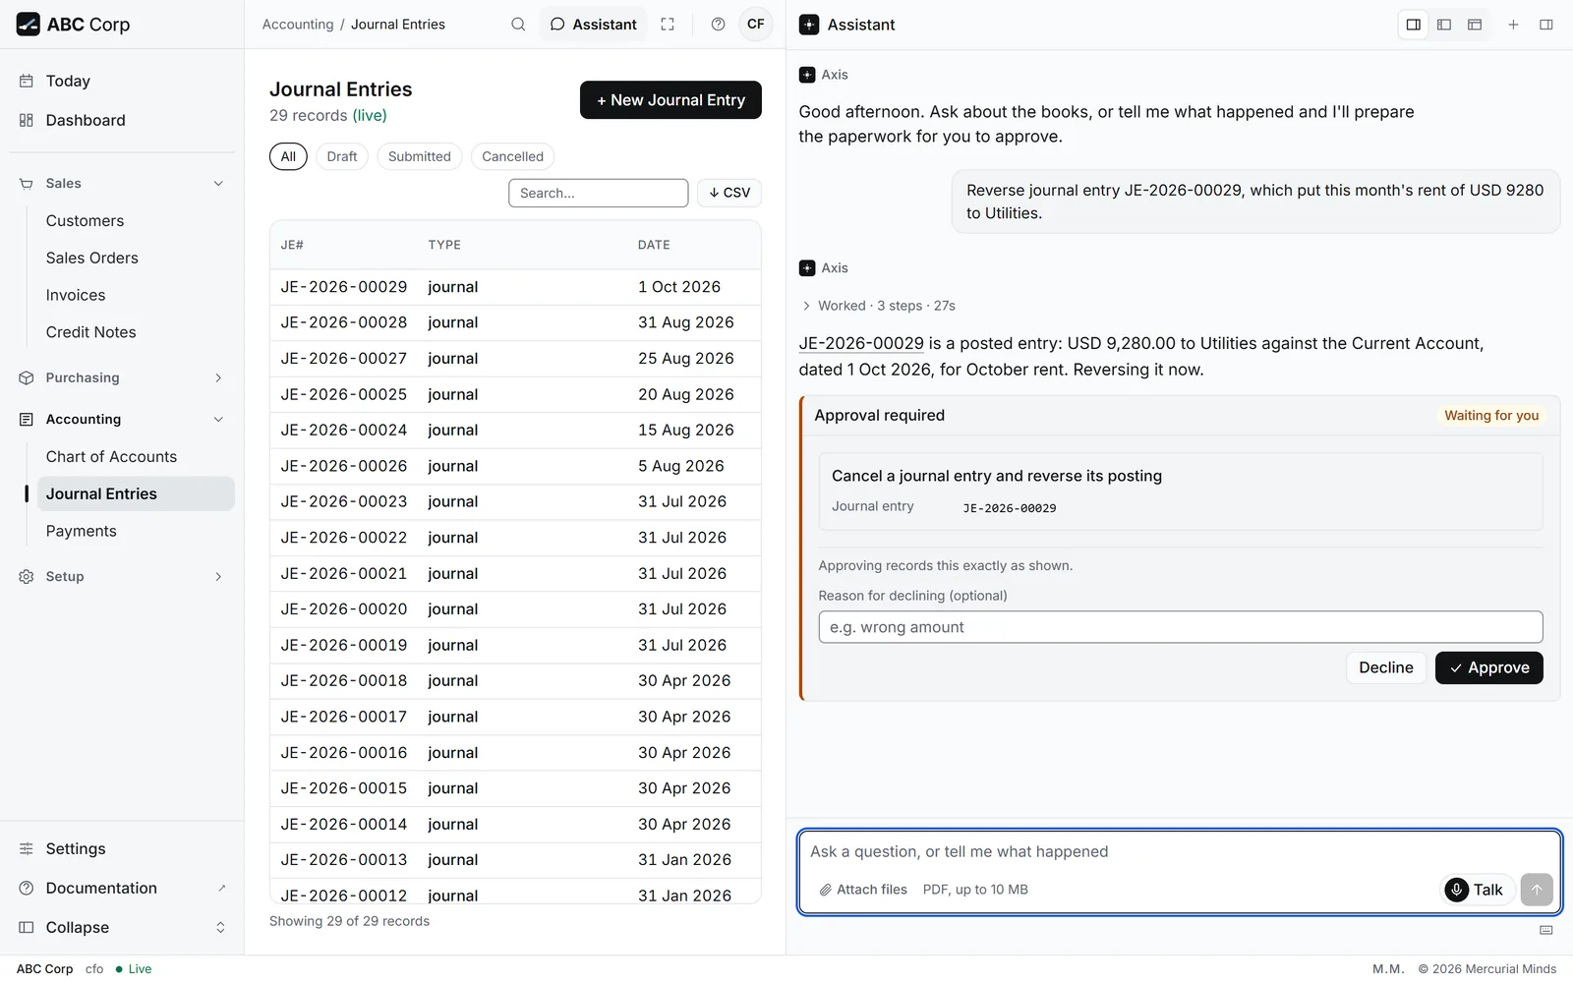Open the search magnifier icon in header

click(518, 25)
